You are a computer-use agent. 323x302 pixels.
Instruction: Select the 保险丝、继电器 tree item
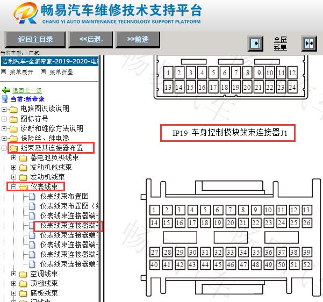(x=45, y=138)
